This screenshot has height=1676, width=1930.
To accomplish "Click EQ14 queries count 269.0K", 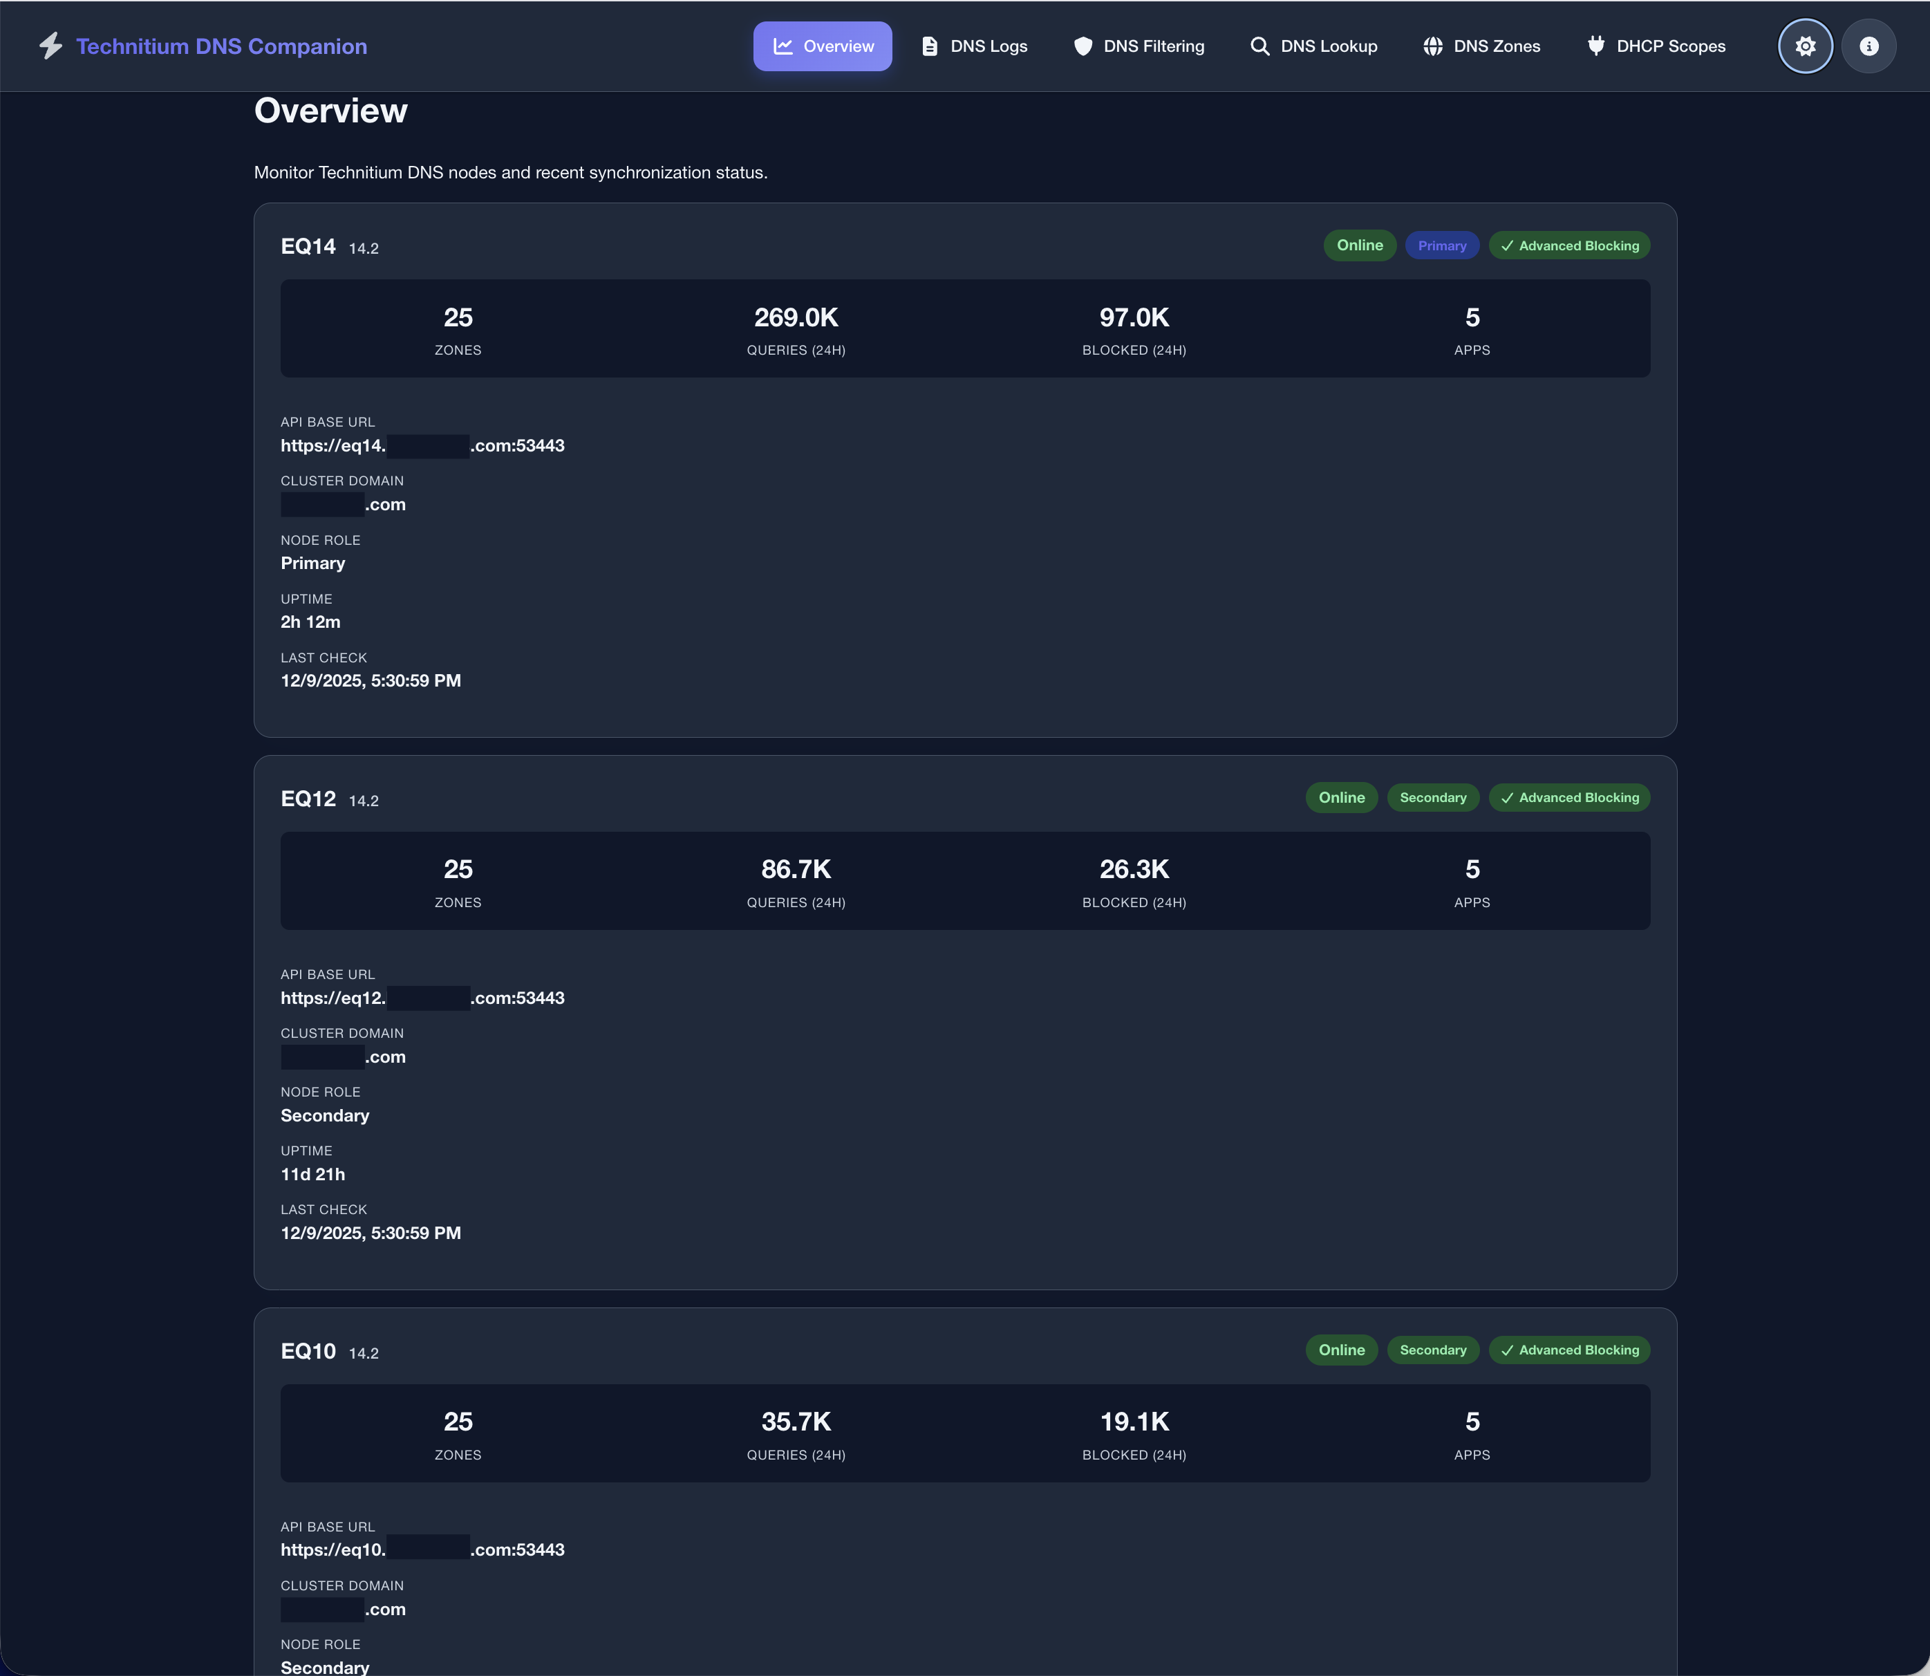I will (x=796, y=318).
